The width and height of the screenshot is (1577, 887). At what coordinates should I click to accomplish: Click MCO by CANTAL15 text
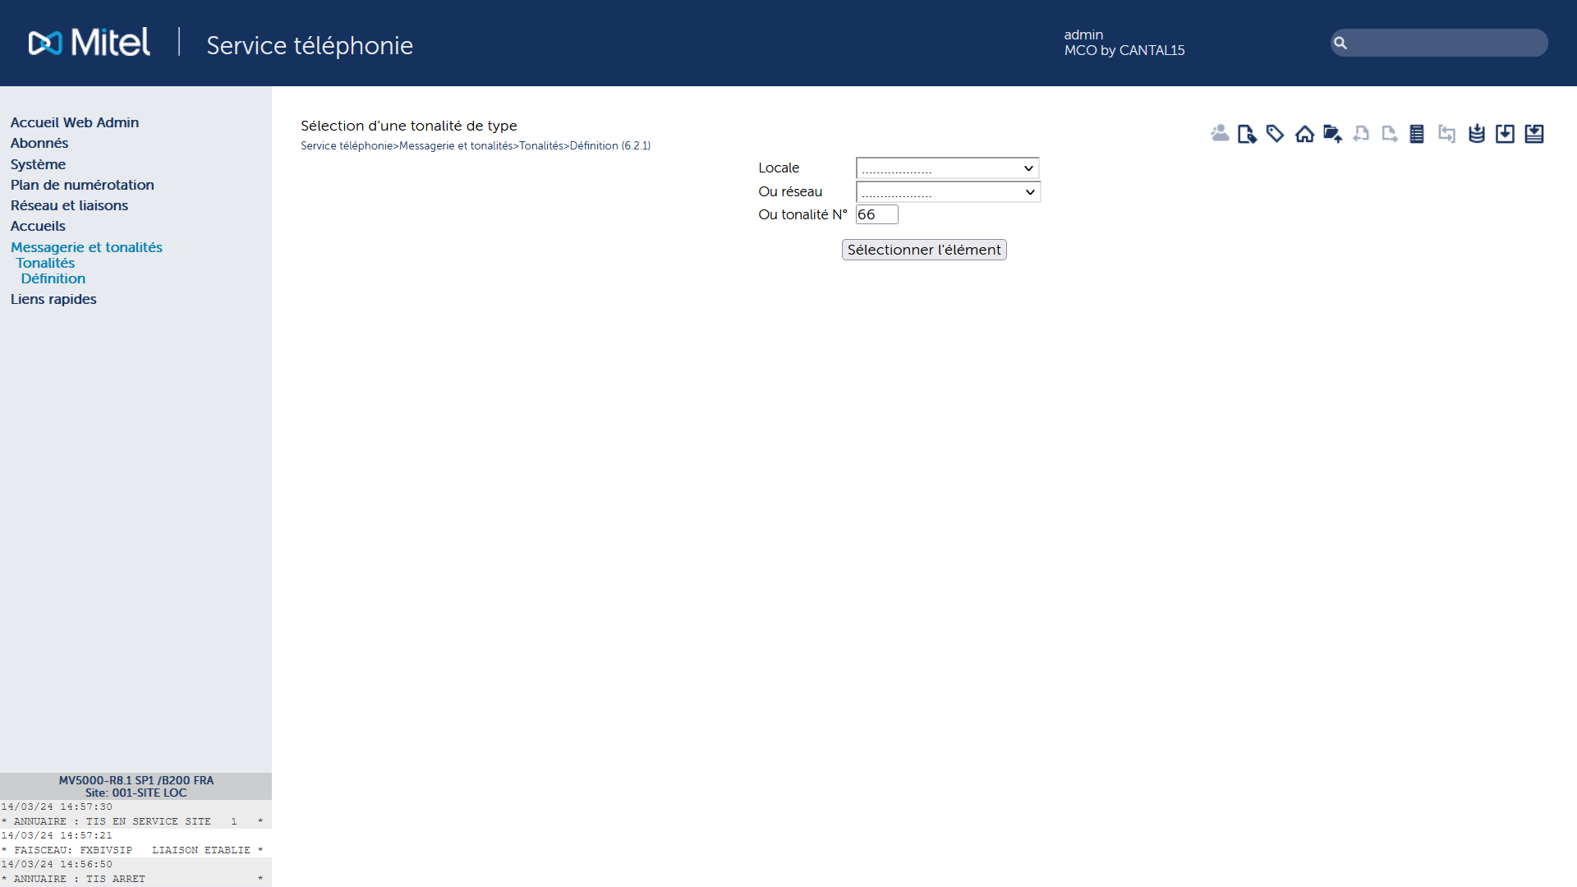point(1124,50)
